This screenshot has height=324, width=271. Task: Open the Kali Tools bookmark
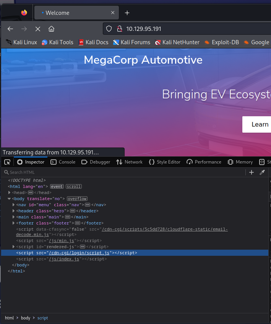[x=57, y=42]
